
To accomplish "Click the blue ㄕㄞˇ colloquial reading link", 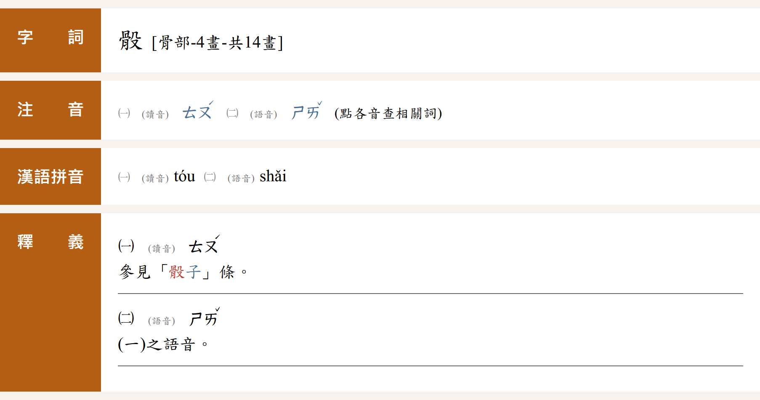I will tap(306, 112).
